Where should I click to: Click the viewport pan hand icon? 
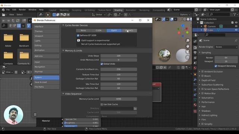pos(187,46)
